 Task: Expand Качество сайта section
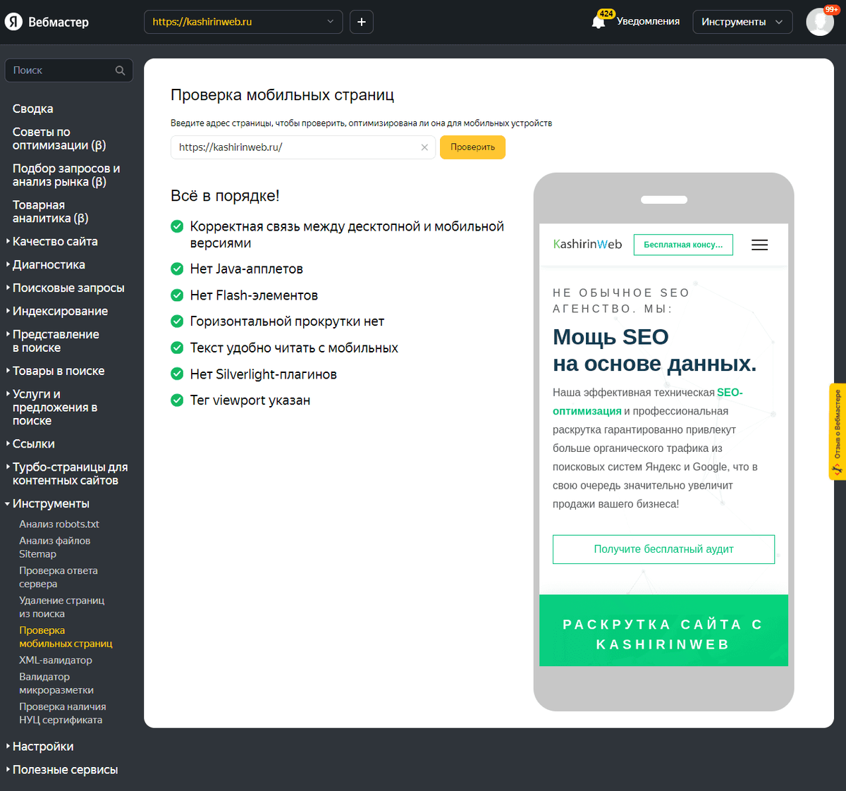[54, 241]
